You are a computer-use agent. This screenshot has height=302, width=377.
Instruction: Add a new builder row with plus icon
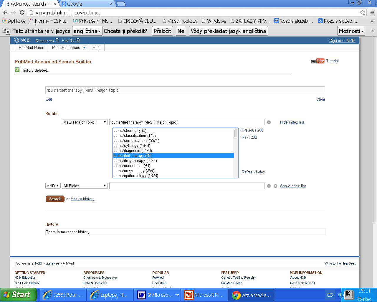coord(275,186)
